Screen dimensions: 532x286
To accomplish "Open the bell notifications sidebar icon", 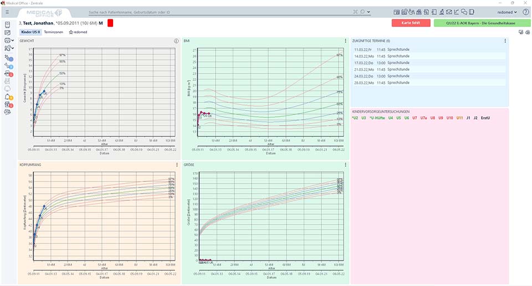I will (x=8, y=97).
